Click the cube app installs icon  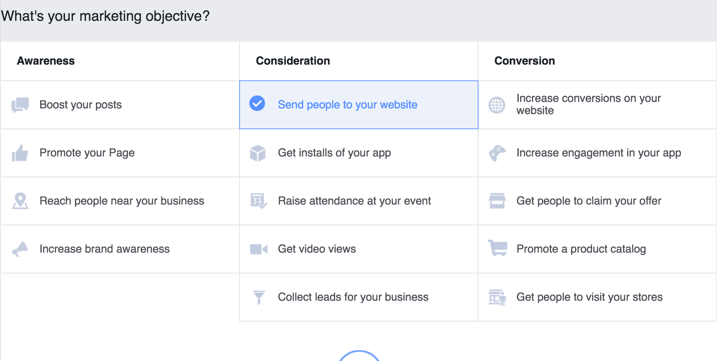coord(258,153)
